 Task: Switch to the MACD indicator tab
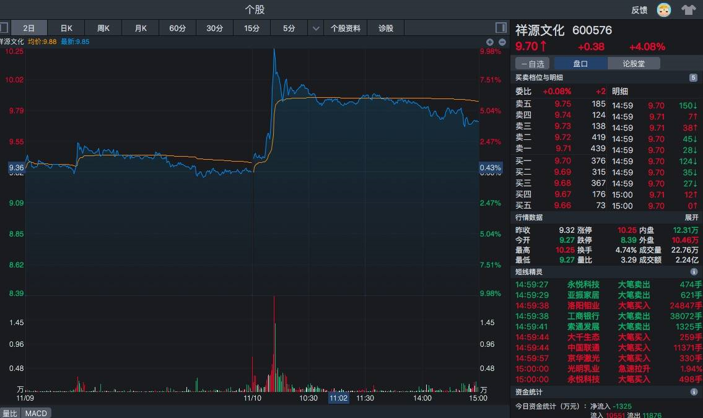37,413
